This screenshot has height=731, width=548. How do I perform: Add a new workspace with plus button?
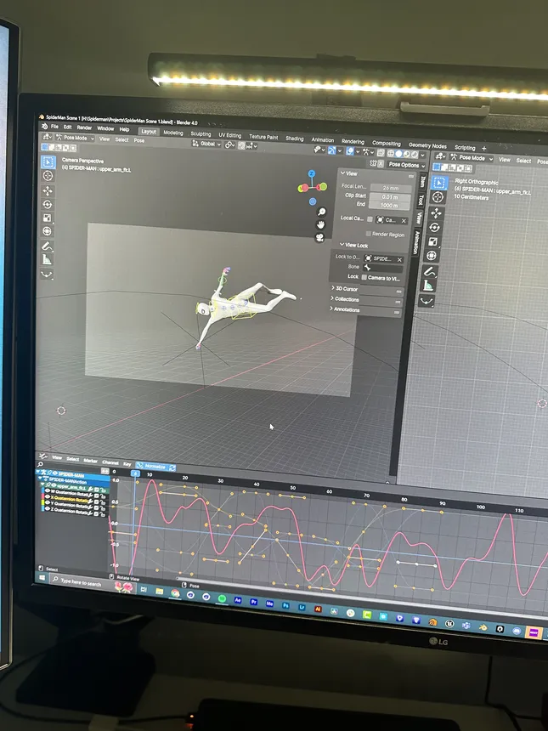tap(483, 148)
